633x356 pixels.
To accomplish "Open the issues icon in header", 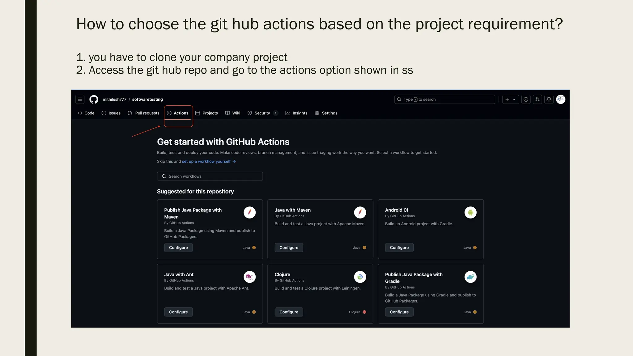I will pyautogui.click(x=526, y=99).
